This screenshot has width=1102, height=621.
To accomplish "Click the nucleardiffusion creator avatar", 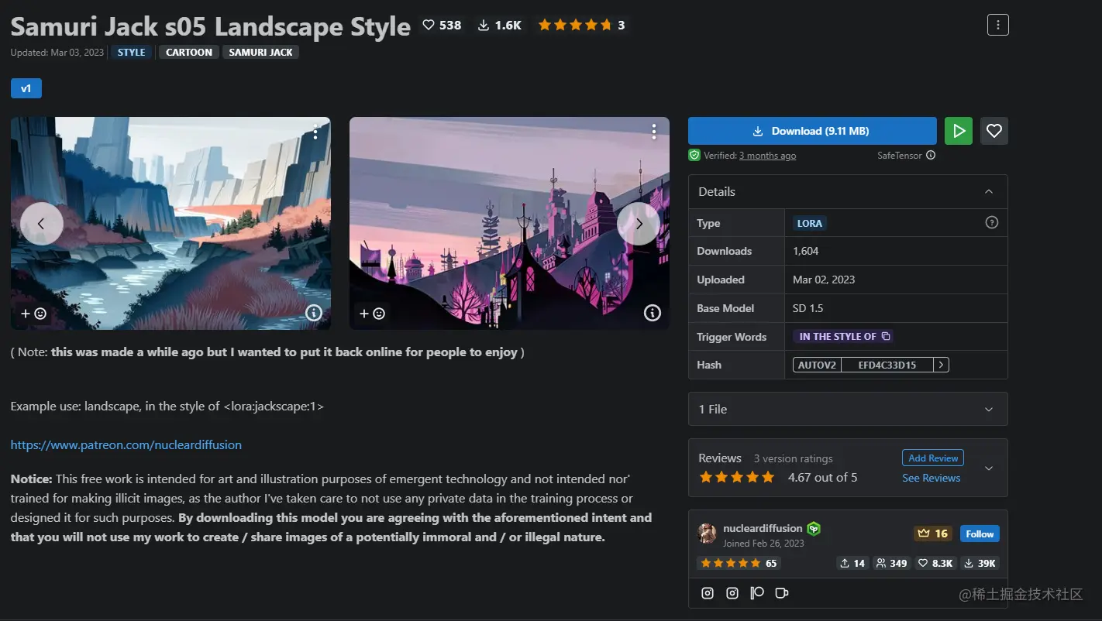I will pyautogui.click(x=707, y=533).
